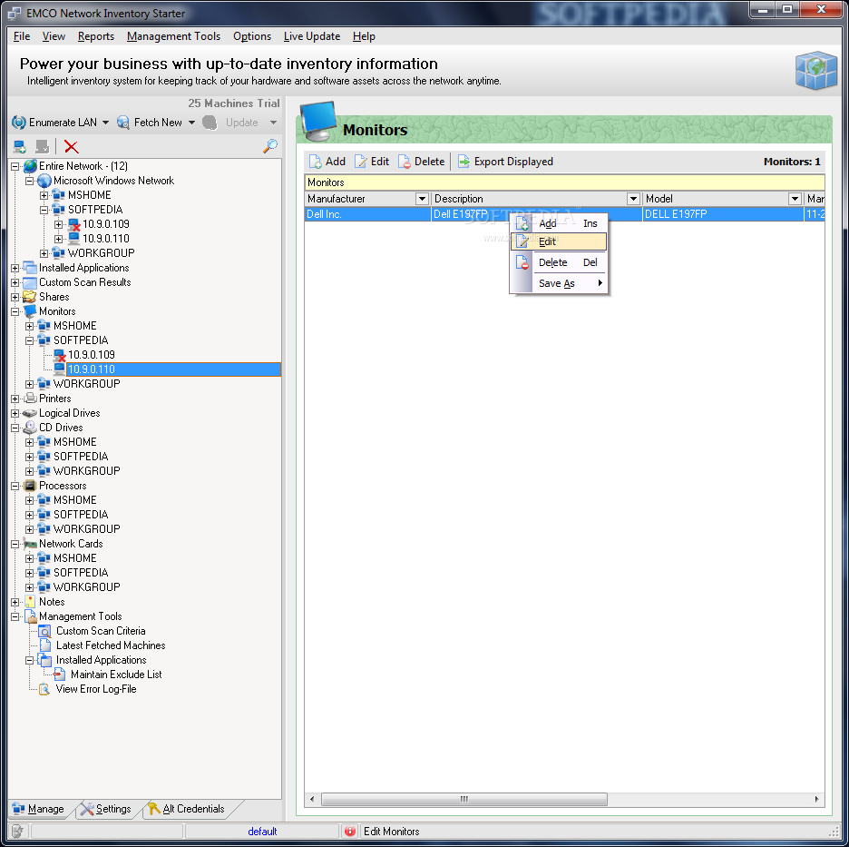Click the scroll left arrow of table
Image resolution: width=849 pixels, height=847 pixels.
[x=312, y=799]
